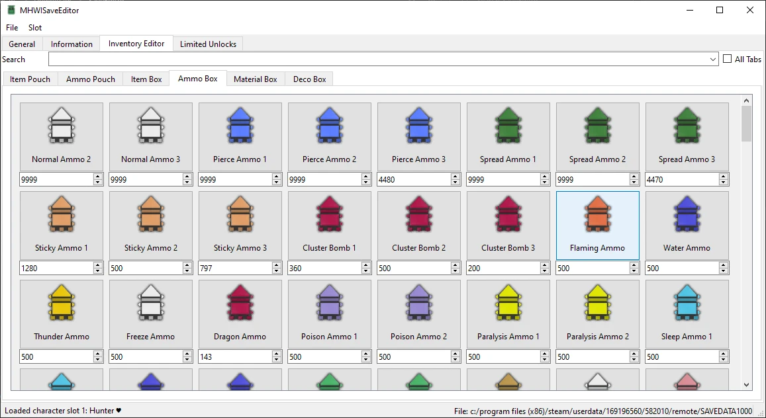The image size is (766, 418).
Task: Select the Dragon Ammo item icon
Action: (x=240, y=304)
